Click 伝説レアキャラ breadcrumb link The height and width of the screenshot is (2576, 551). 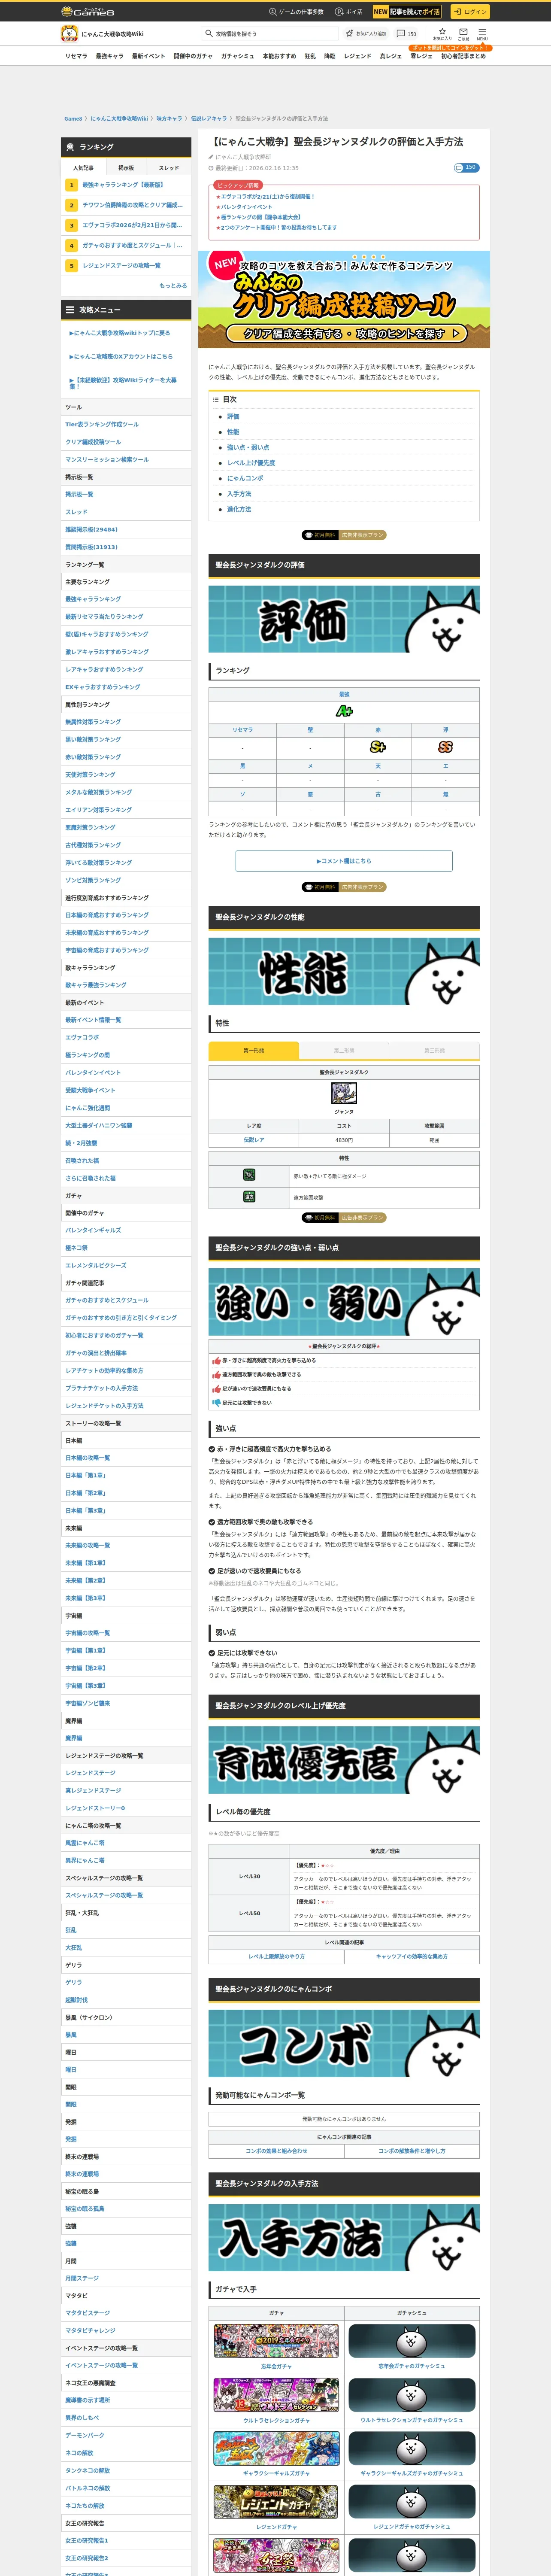(209, 119)
